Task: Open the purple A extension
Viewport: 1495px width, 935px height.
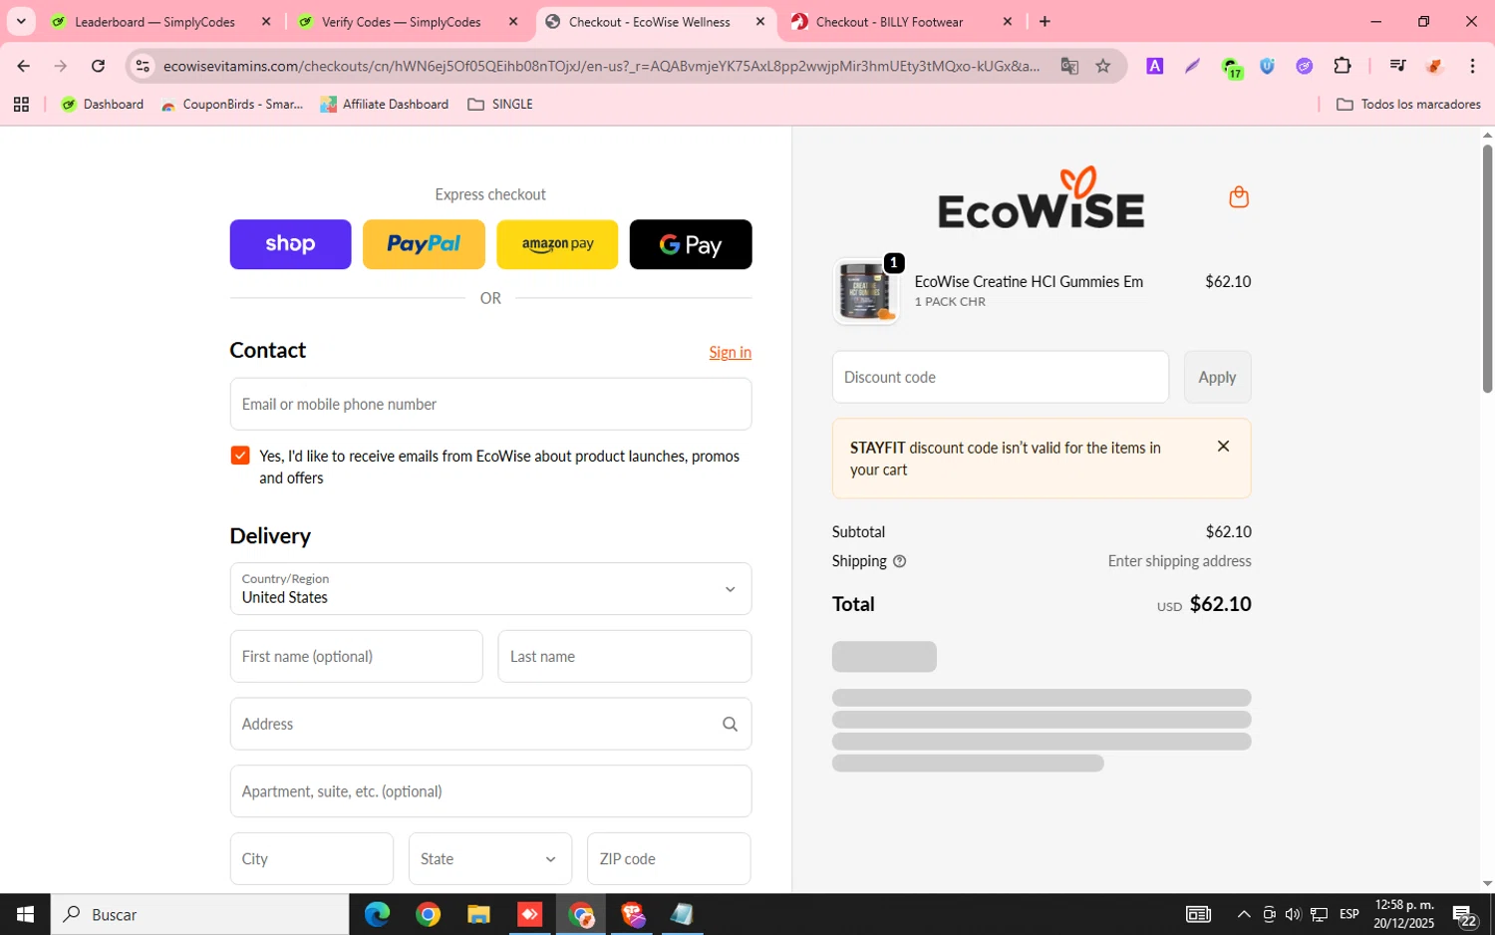Action: pyautogui.click(x=1154, y=66)
